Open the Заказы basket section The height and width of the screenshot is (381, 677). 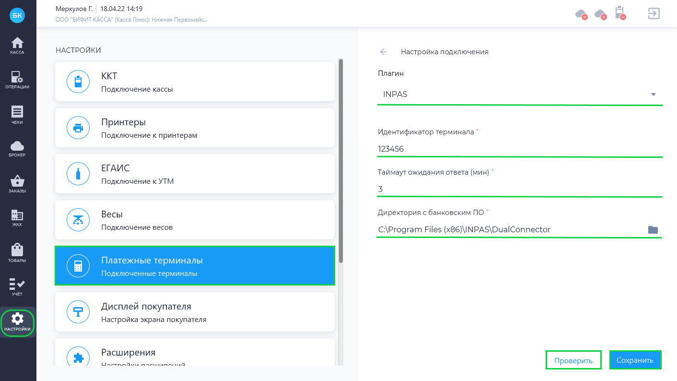[x=17, y=184]
